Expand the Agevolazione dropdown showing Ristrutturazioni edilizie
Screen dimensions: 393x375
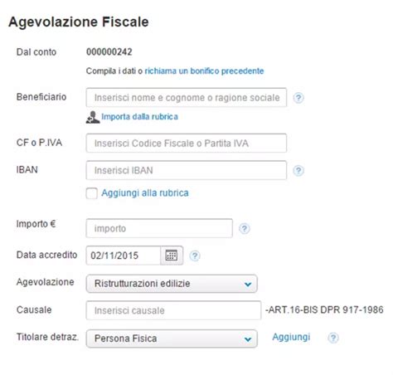point(172,284)
